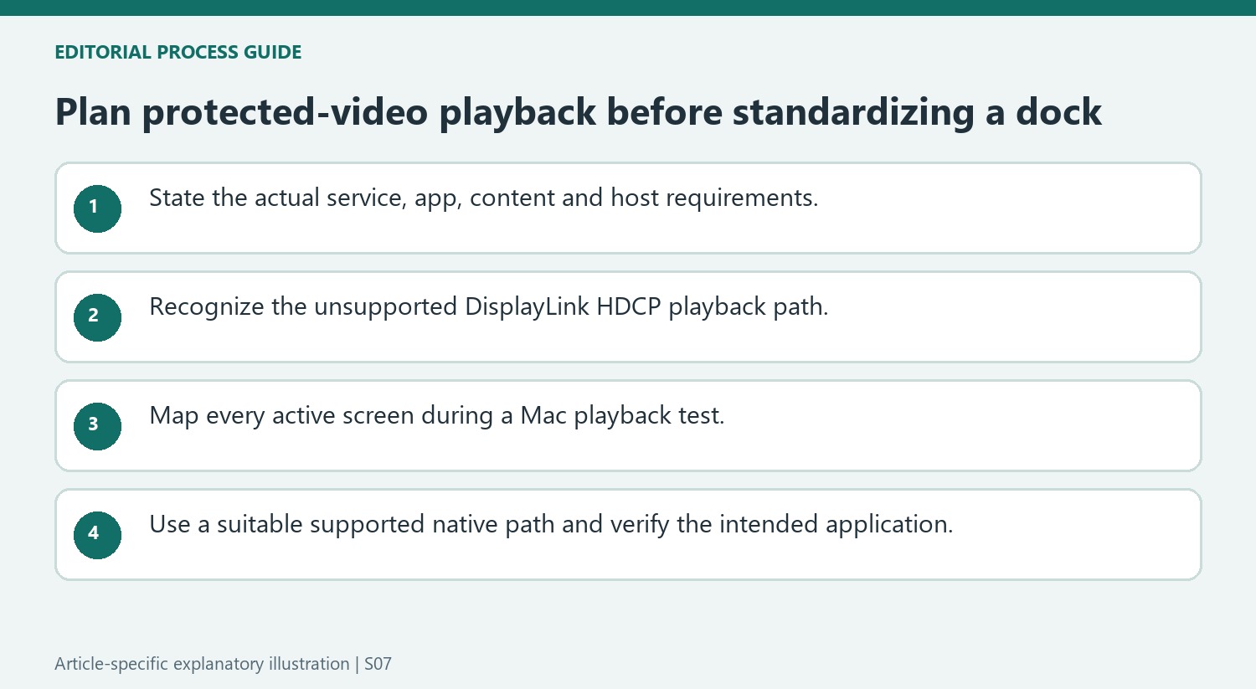Click the step 1 number badge
Viewport: 1256px width, 689px height.
[x=97, y=208]
